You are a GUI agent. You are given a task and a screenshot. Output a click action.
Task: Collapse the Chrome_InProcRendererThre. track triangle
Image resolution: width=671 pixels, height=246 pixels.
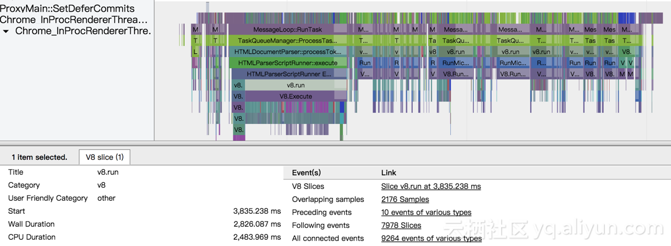click(x=6, y=32)
